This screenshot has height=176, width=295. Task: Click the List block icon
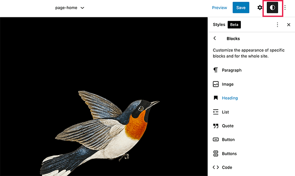(x=216, y=112)
